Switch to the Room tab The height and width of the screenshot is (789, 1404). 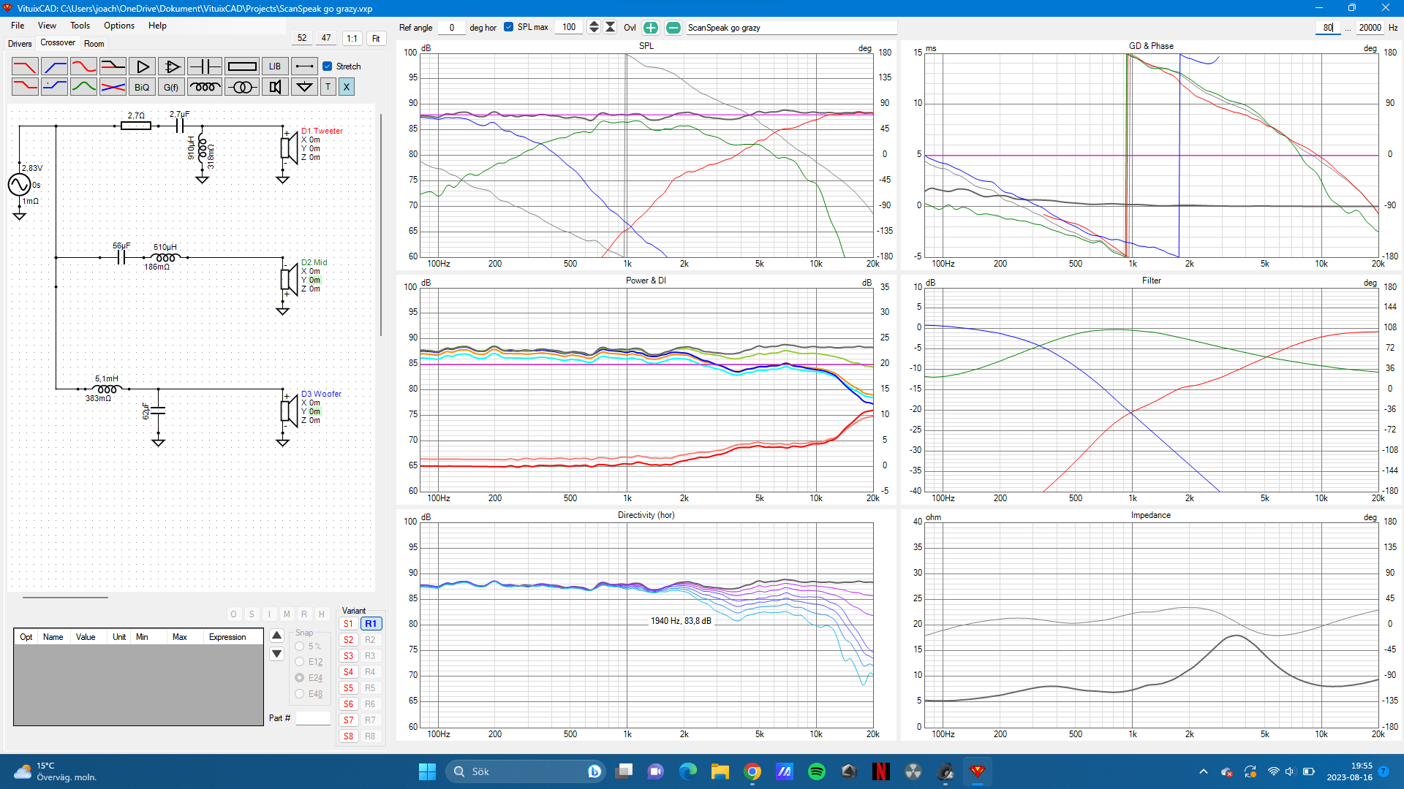94,44
